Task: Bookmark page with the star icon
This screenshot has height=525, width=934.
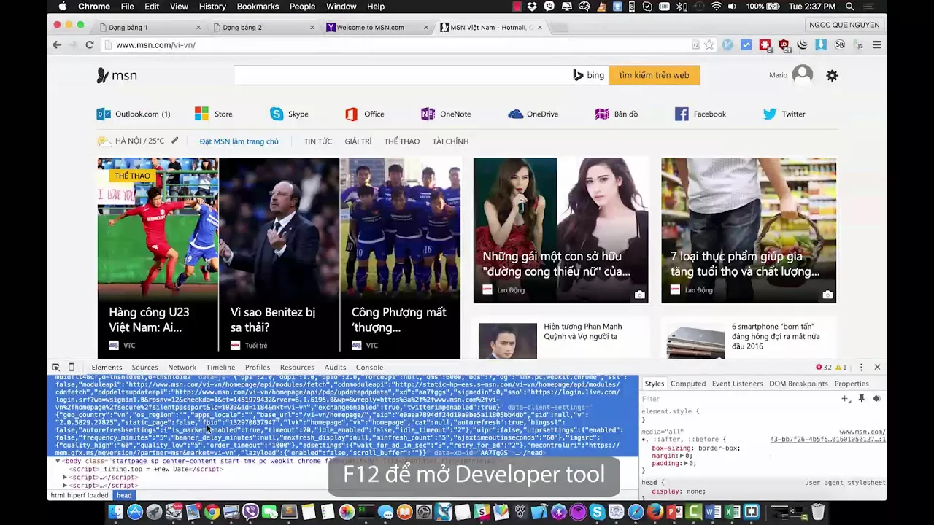Action: coord(709,45)
